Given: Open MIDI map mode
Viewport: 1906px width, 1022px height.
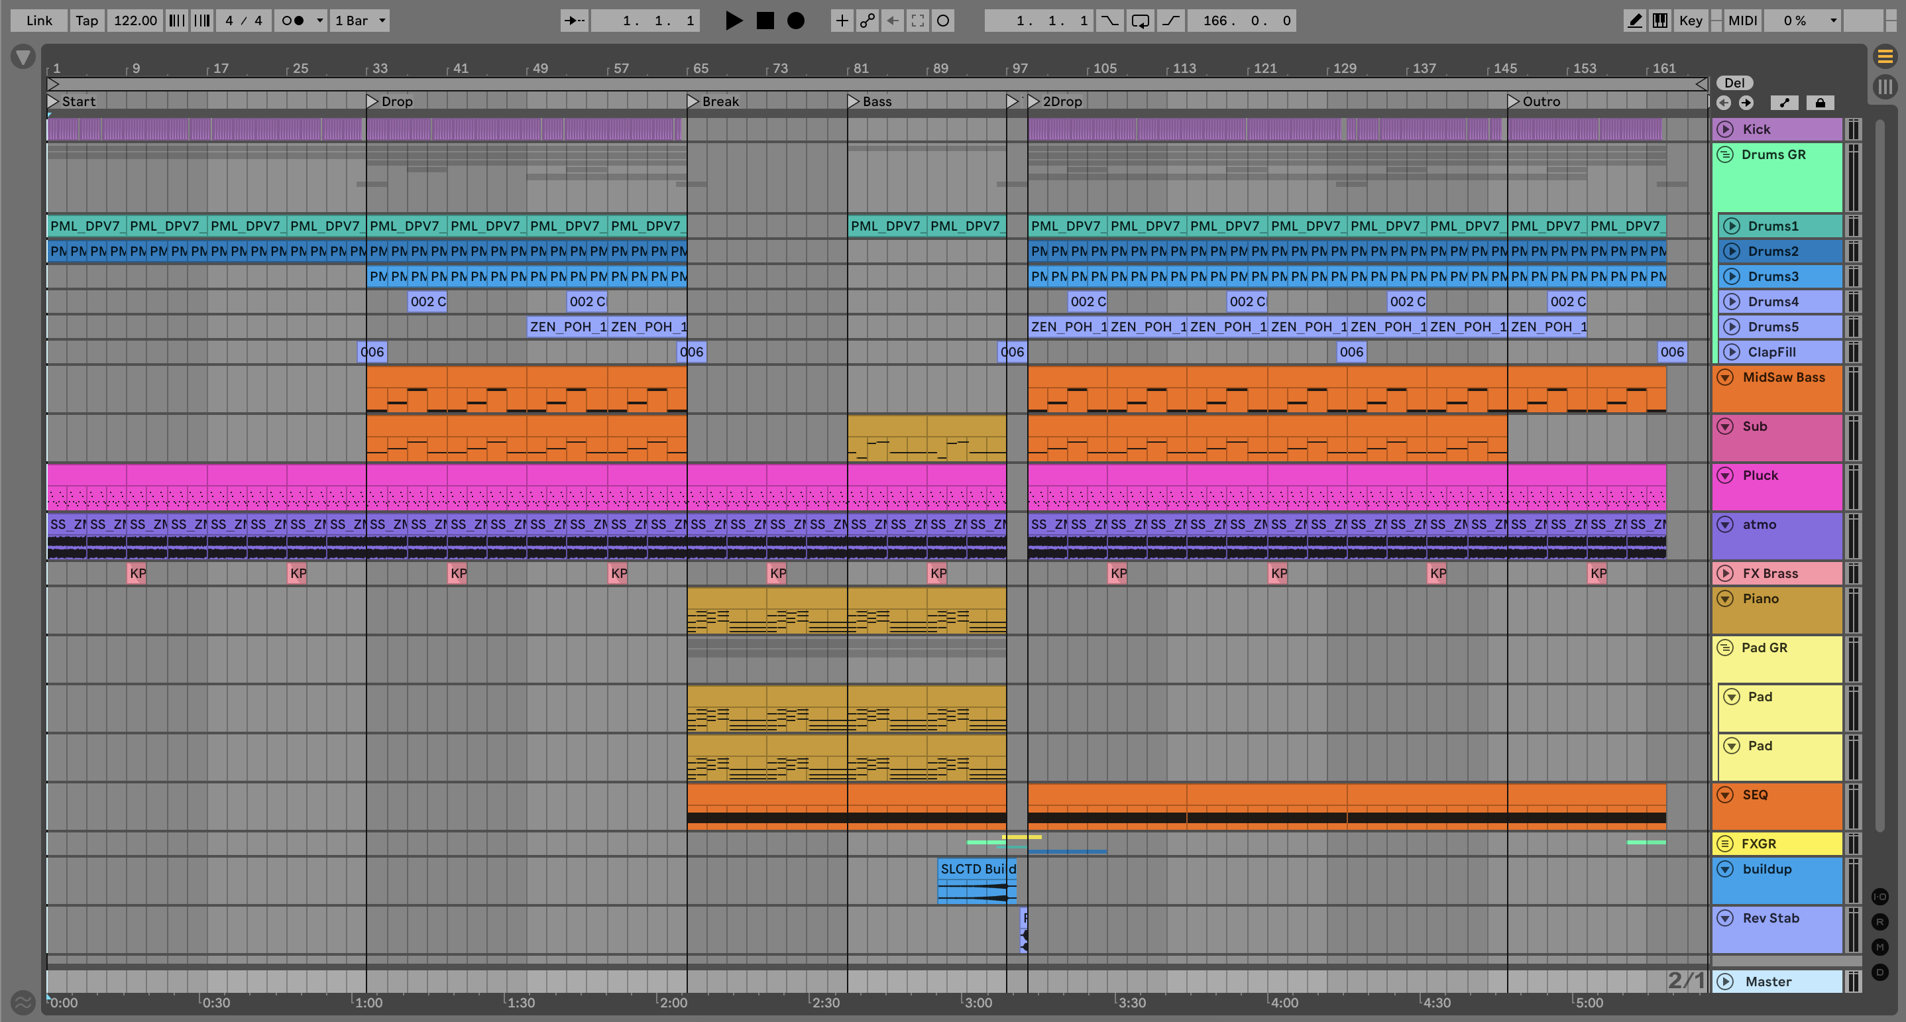Looking at the screenshot, I should [1742, 21].
